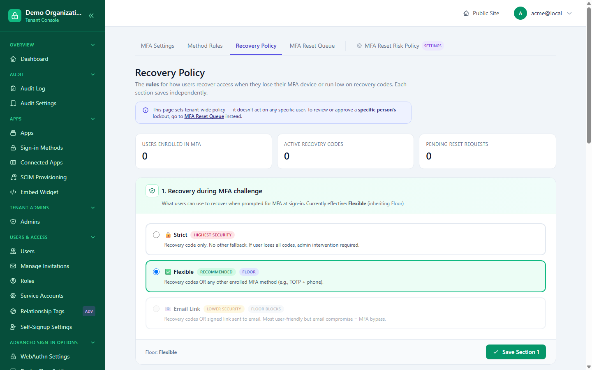Click the Audit Settings bookmark icon
This screenshot has height=370, width=592.
coord(13,103)
